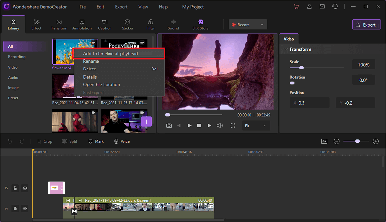Image resolution: width=386 pixels, height=222 pixels.
Task: Open the Transition panel
Action: (x=59, y=25)
